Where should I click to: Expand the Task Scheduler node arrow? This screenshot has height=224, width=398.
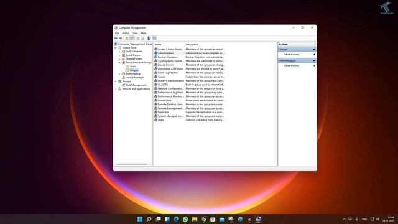coord(120,52)
